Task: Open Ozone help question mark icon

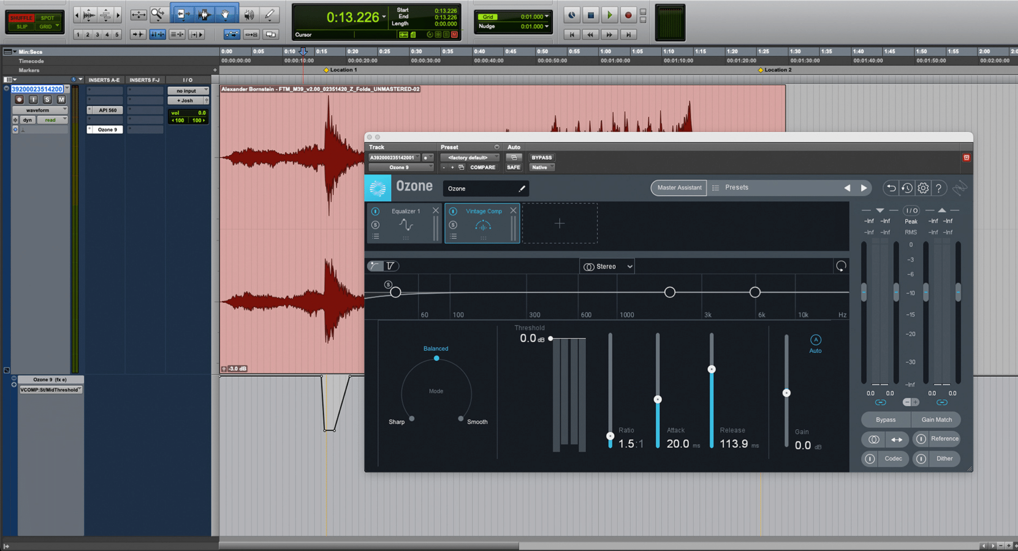Action: [x=939, y=188]
